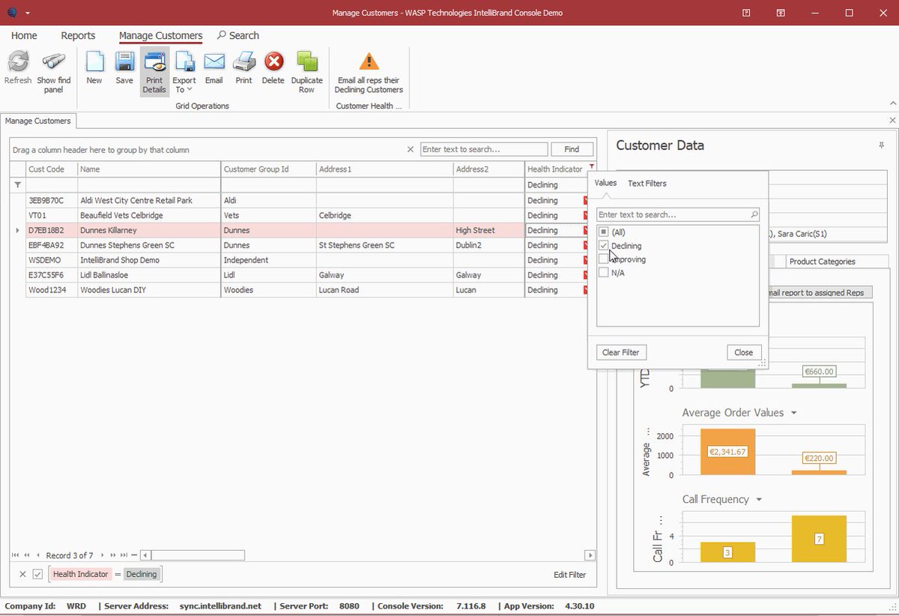
Task: Switch to the Reports ribbon tab
Action: click(78, 35)
